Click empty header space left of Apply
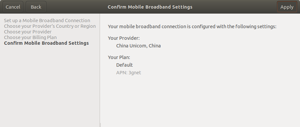Screen dimensions: 300x127 (234, 7)
